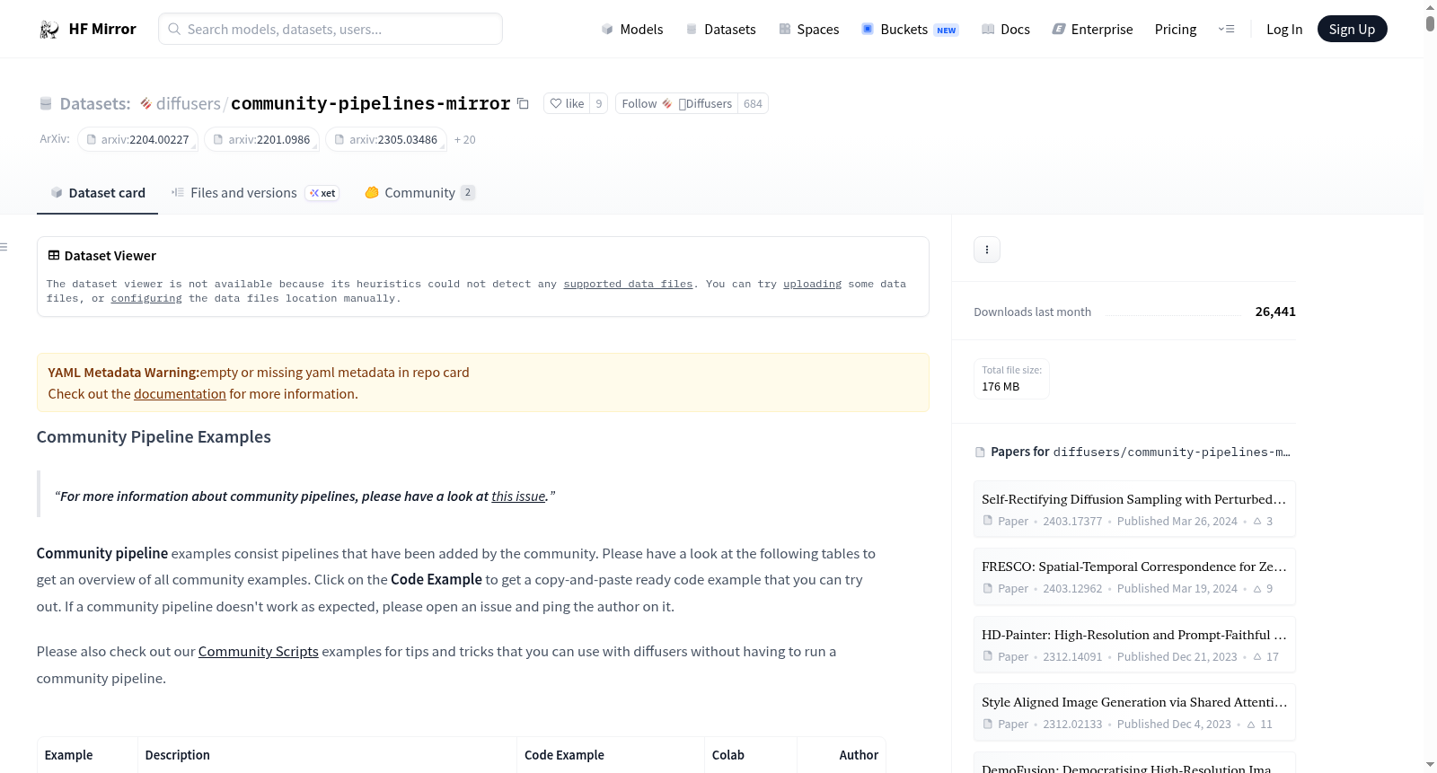This screenshot has height=773, width=1437.
Task: Open the Files and versions tab
Action: (255, 193)
